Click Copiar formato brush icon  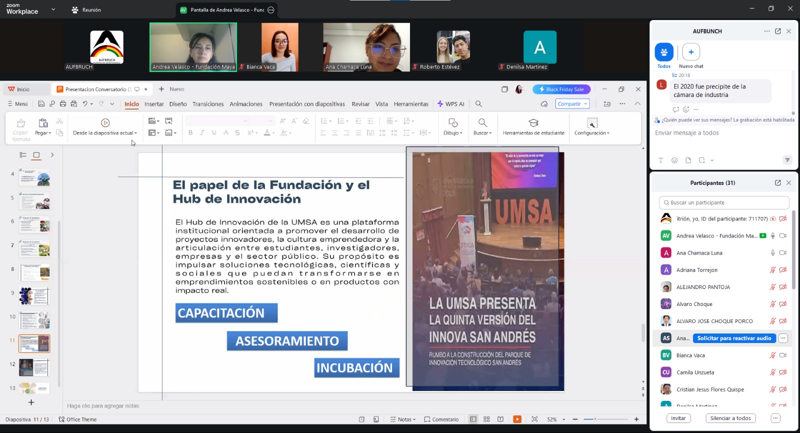point(21,123)
